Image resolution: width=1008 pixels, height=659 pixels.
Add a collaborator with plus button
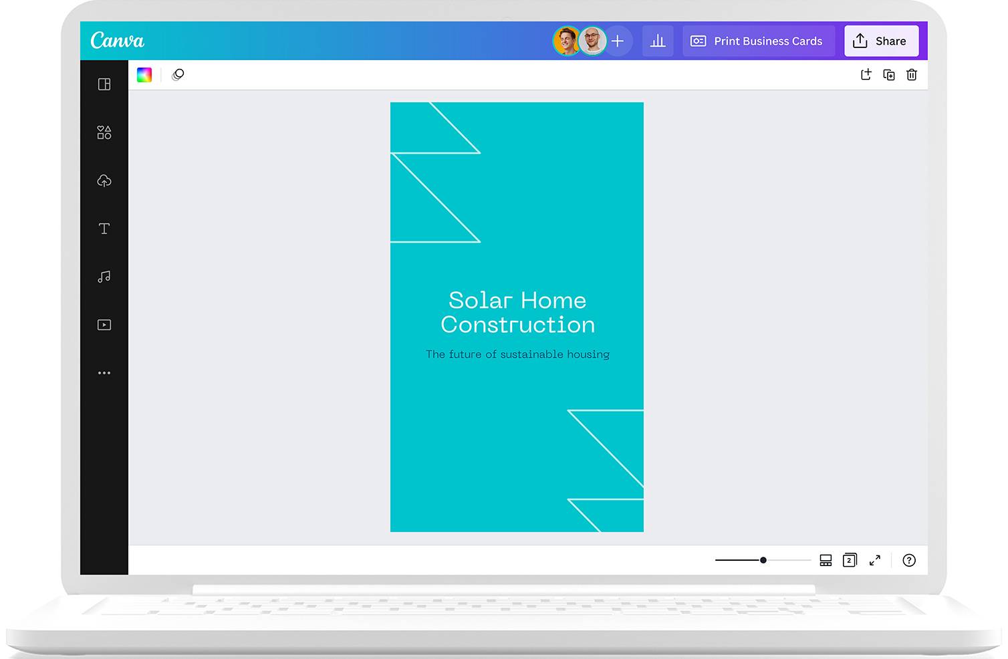click(618, 41)
